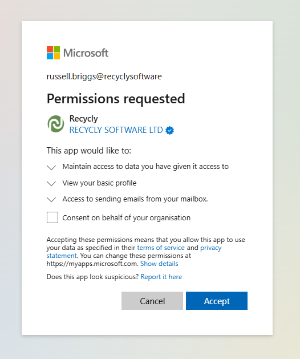Open the privacy statement link
This screenshot has width=300, height=359.
click(x=134, y=251)
